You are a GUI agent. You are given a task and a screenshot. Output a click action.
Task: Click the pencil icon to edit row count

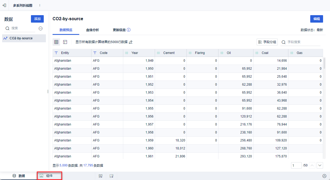(131, 42)
